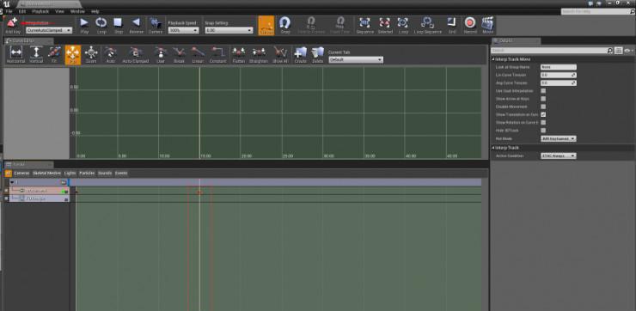The height and width of the screenshot is (311, 636).
Task: Open the File menu
Action: pyautogui.click(x=9, y=11)
